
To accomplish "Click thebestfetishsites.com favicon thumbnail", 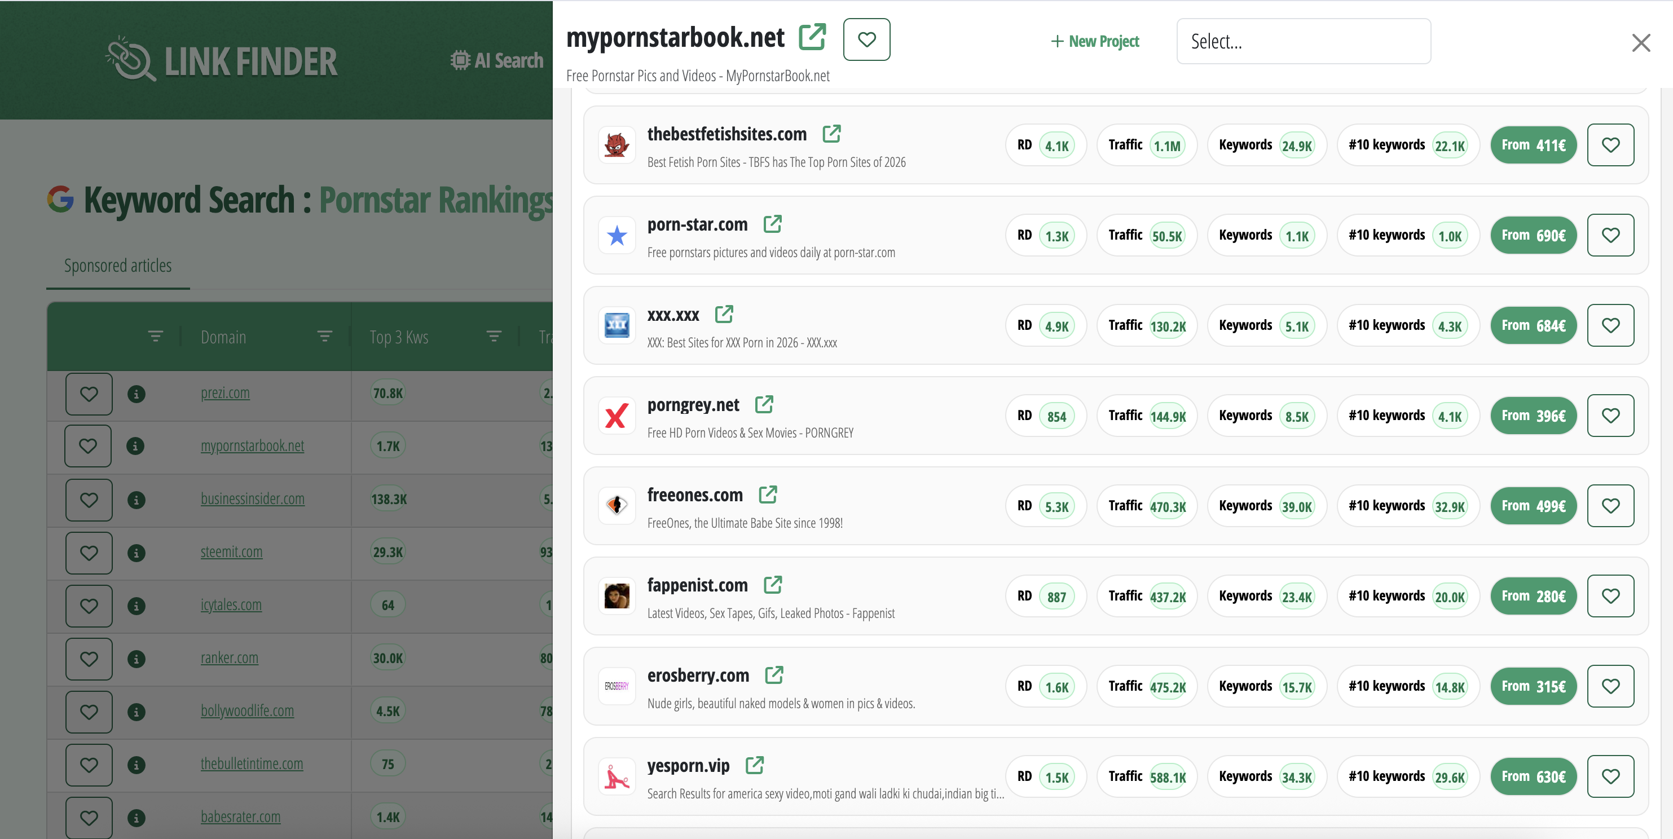I will [x=617, y=145].
